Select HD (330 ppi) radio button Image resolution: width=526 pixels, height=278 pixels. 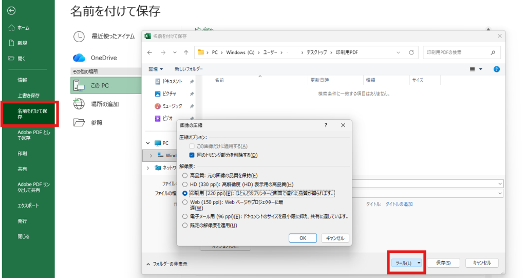(x=185, y=184)
